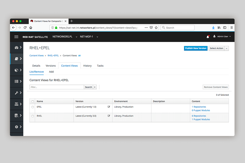Select all rows with header checkbox
The width and height of the screenshot is (245, 163).
pyautogui.click(x=33, y=102)
